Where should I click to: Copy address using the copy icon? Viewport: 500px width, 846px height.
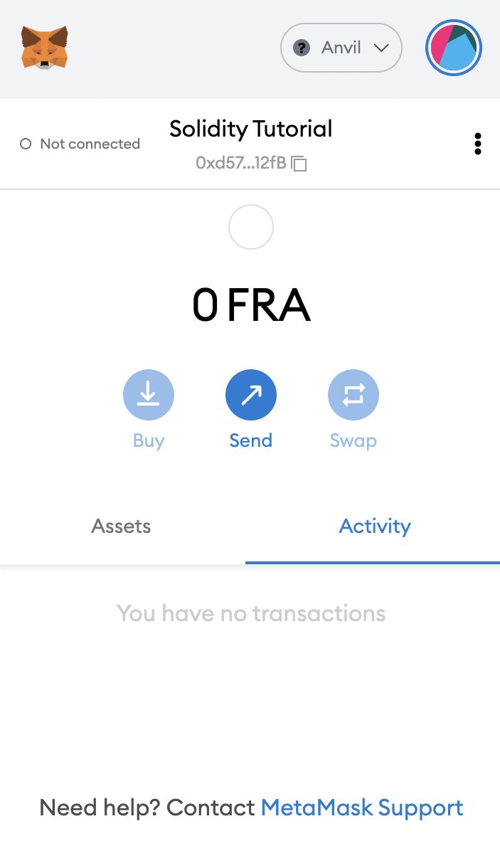point(299,163)
